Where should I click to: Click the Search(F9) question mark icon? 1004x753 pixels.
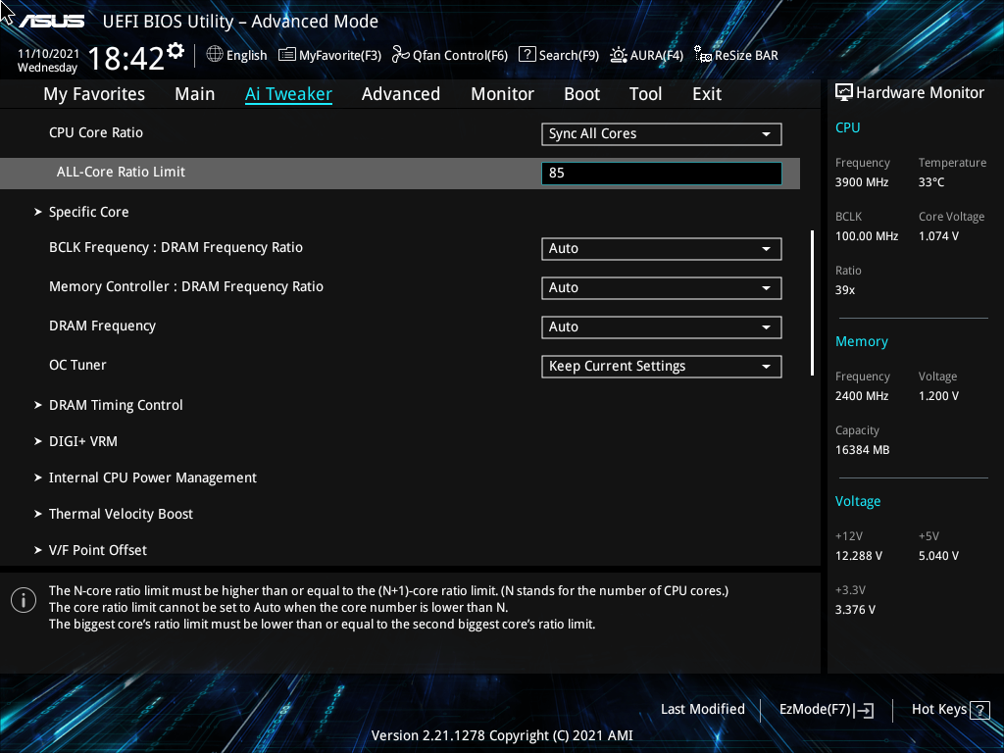pyautogui.click(x=527, y=55)
